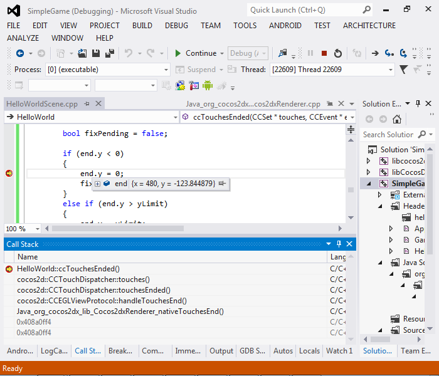This screenshot has width=439, height=376.
Task: Click the Save All disks icon
Action: (x=110, y=53)
